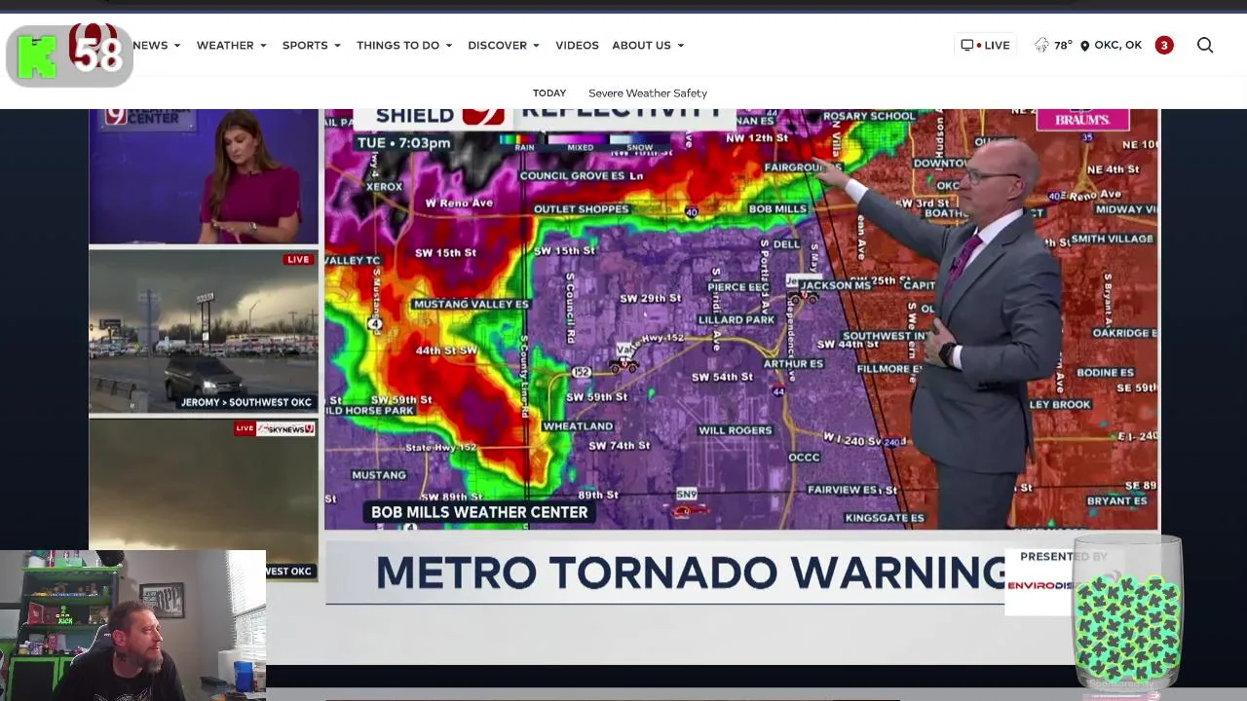The width and height of the screenshot is (1247, 701).
Task: Expand the Weather dropdown arrow
Action: (x=263, y=46)
